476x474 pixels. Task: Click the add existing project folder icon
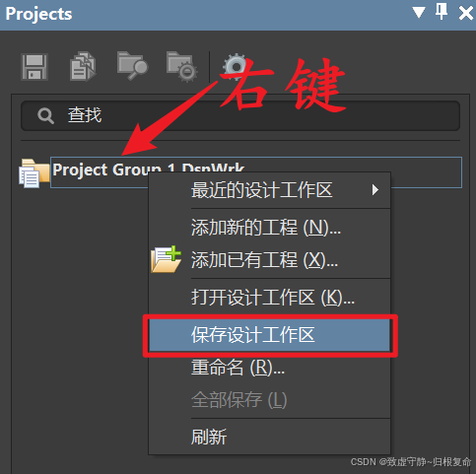166,259
